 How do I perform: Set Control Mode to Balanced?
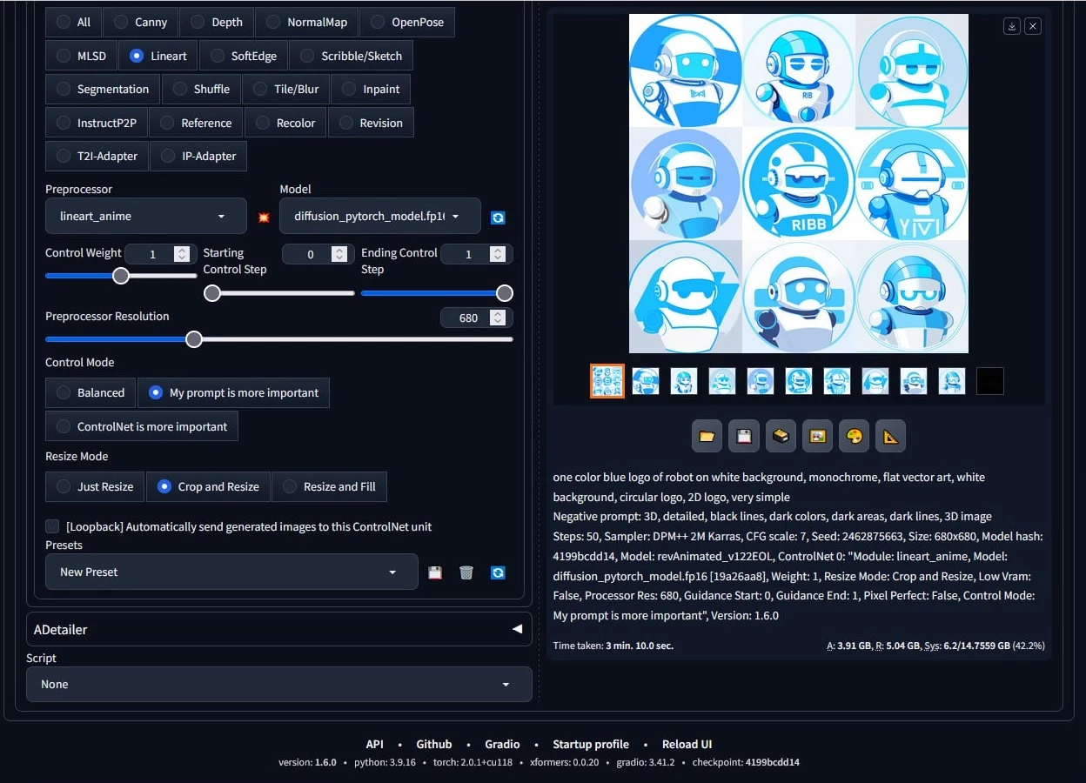coord(90,392)
